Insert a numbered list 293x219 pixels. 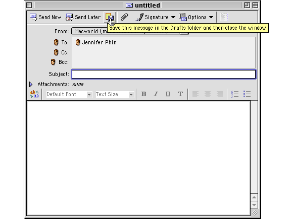[x=235, y=94]
